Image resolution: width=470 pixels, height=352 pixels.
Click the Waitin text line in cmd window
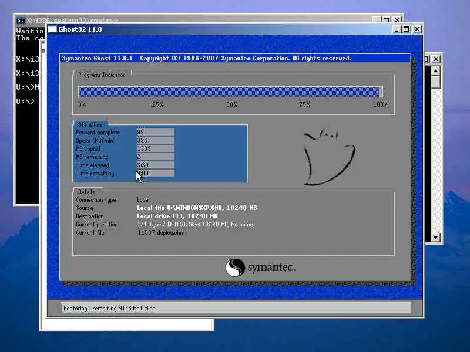[x=30, y=31]
